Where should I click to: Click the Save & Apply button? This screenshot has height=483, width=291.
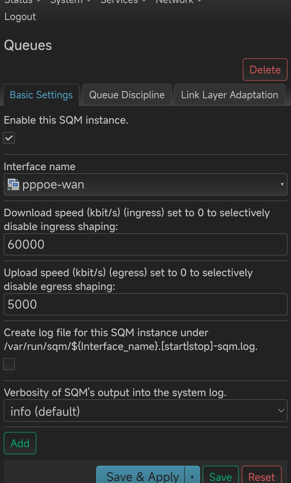141,476
